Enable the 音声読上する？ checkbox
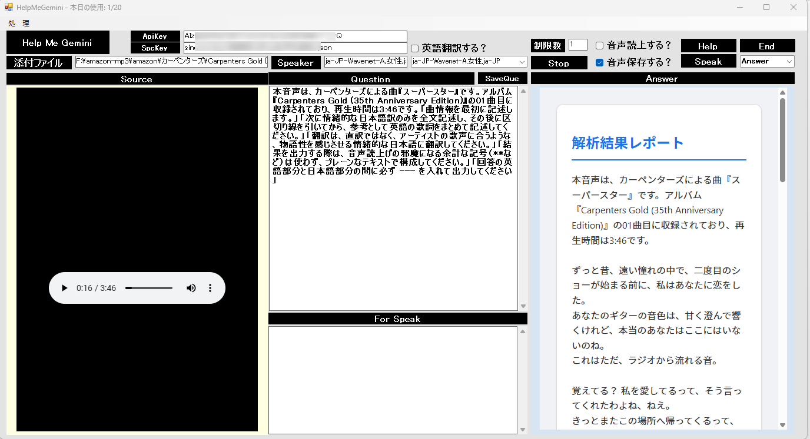 click(x=599, y=45)
